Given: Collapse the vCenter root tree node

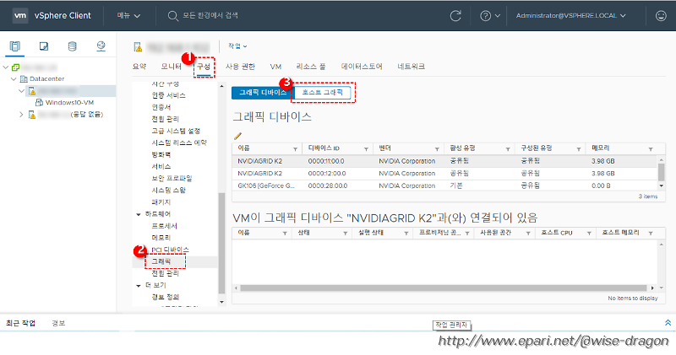Looking at the screenshot, I should click(6, 67).
